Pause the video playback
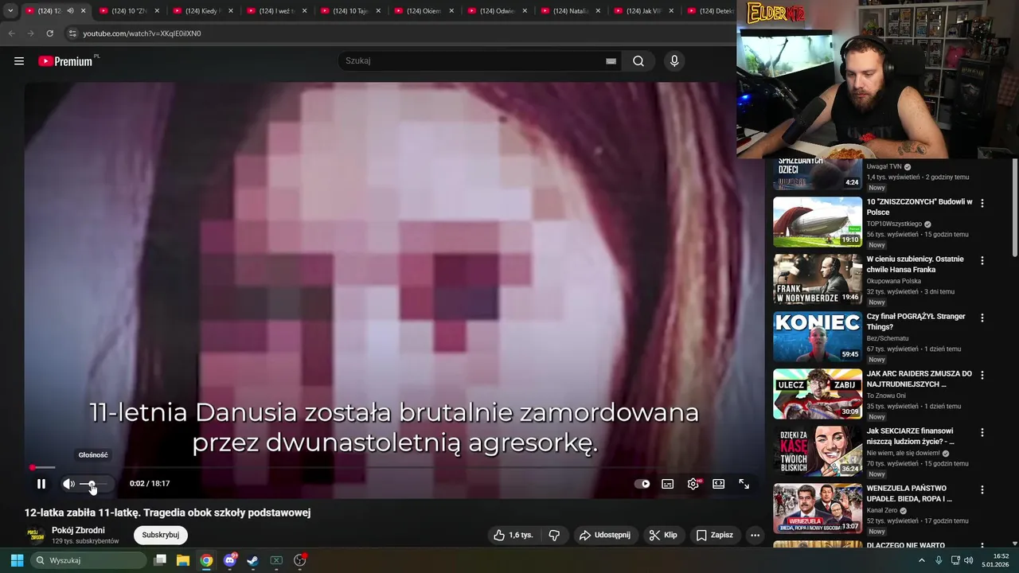The width and height of the screenshot is (1019, 573). point(41,484)
